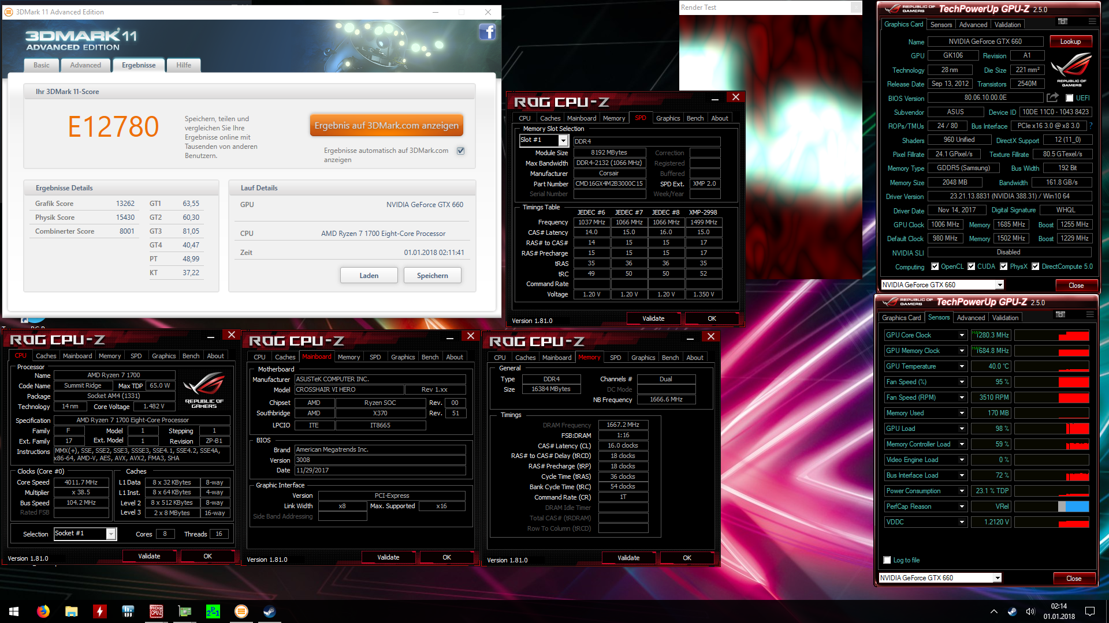Click the GPU Load sensor graph

coord(1052,429)
